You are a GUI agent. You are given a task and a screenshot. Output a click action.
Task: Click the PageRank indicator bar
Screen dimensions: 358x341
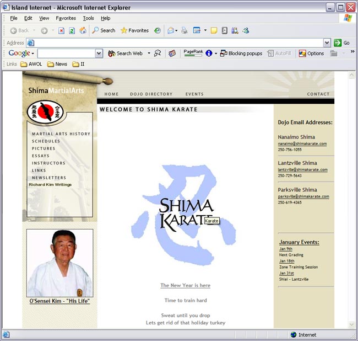pos(193,55)
